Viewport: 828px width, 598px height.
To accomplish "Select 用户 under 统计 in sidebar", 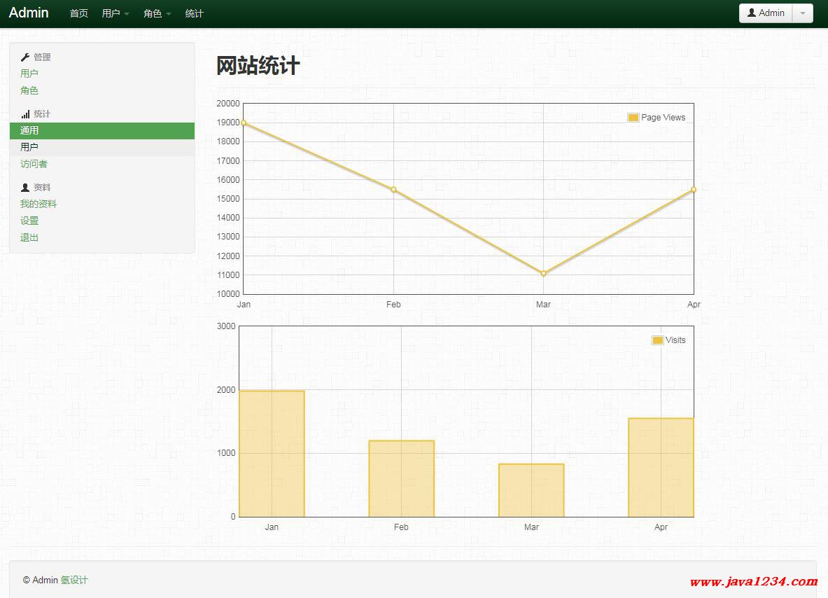I will coord(102,147).
